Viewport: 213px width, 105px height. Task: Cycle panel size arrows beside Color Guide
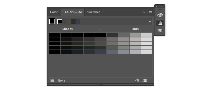(63, 12)
